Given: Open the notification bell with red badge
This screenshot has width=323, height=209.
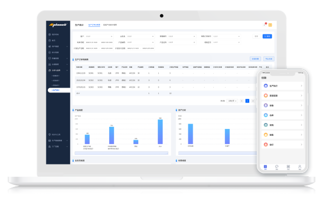Looking at the screenshot, I should coord(265,25).
